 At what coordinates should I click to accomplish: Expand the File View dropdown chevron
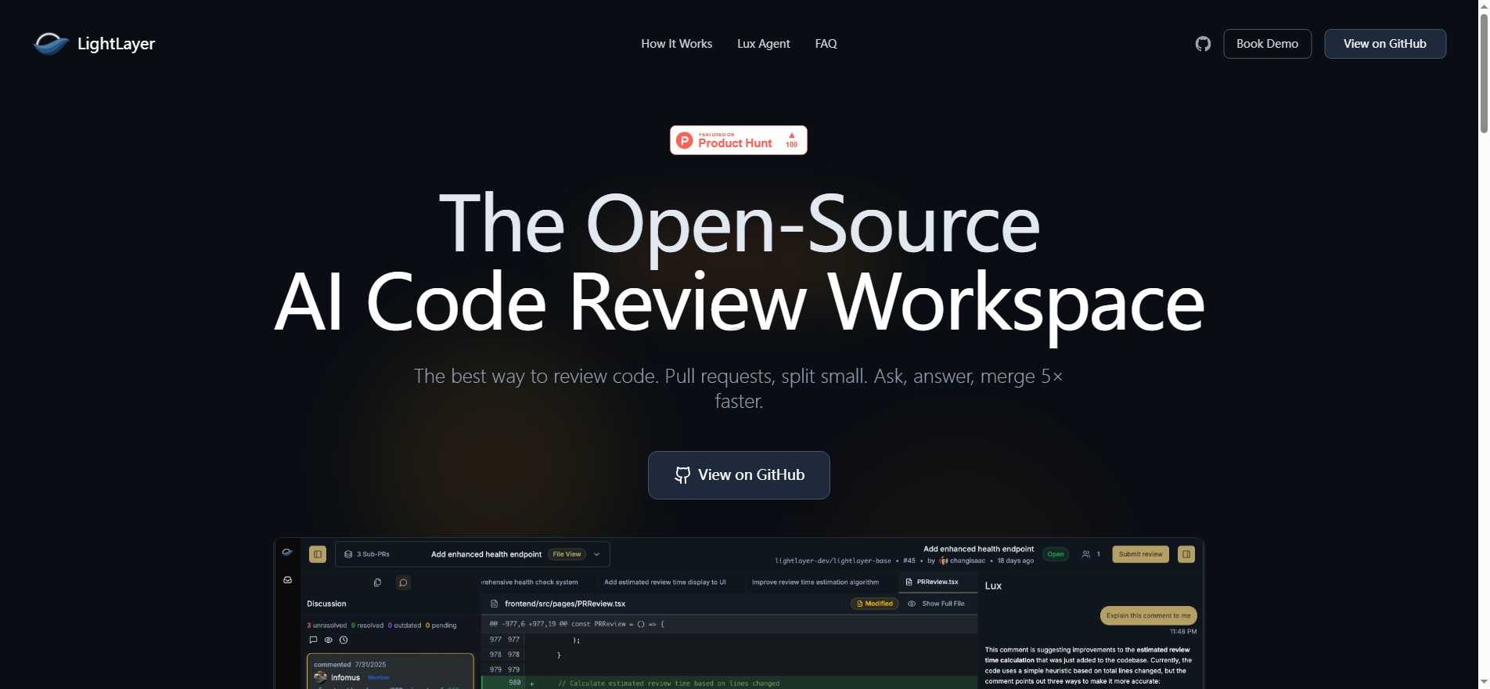(x=597, y=554)
